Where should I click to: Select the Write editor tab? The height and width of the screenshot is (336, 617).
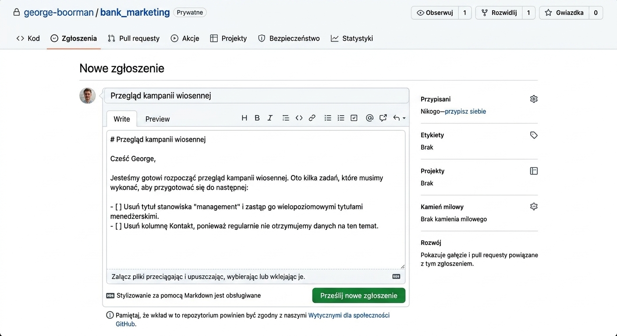click(x=122, y=119)
